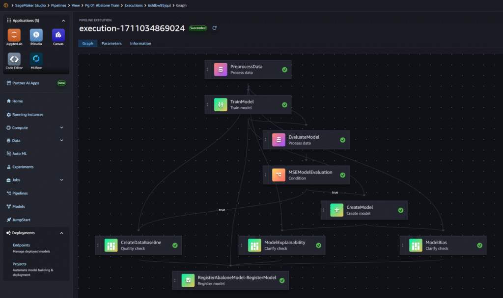Click Pipelines in the breadcrumb

tap(58, 5)
